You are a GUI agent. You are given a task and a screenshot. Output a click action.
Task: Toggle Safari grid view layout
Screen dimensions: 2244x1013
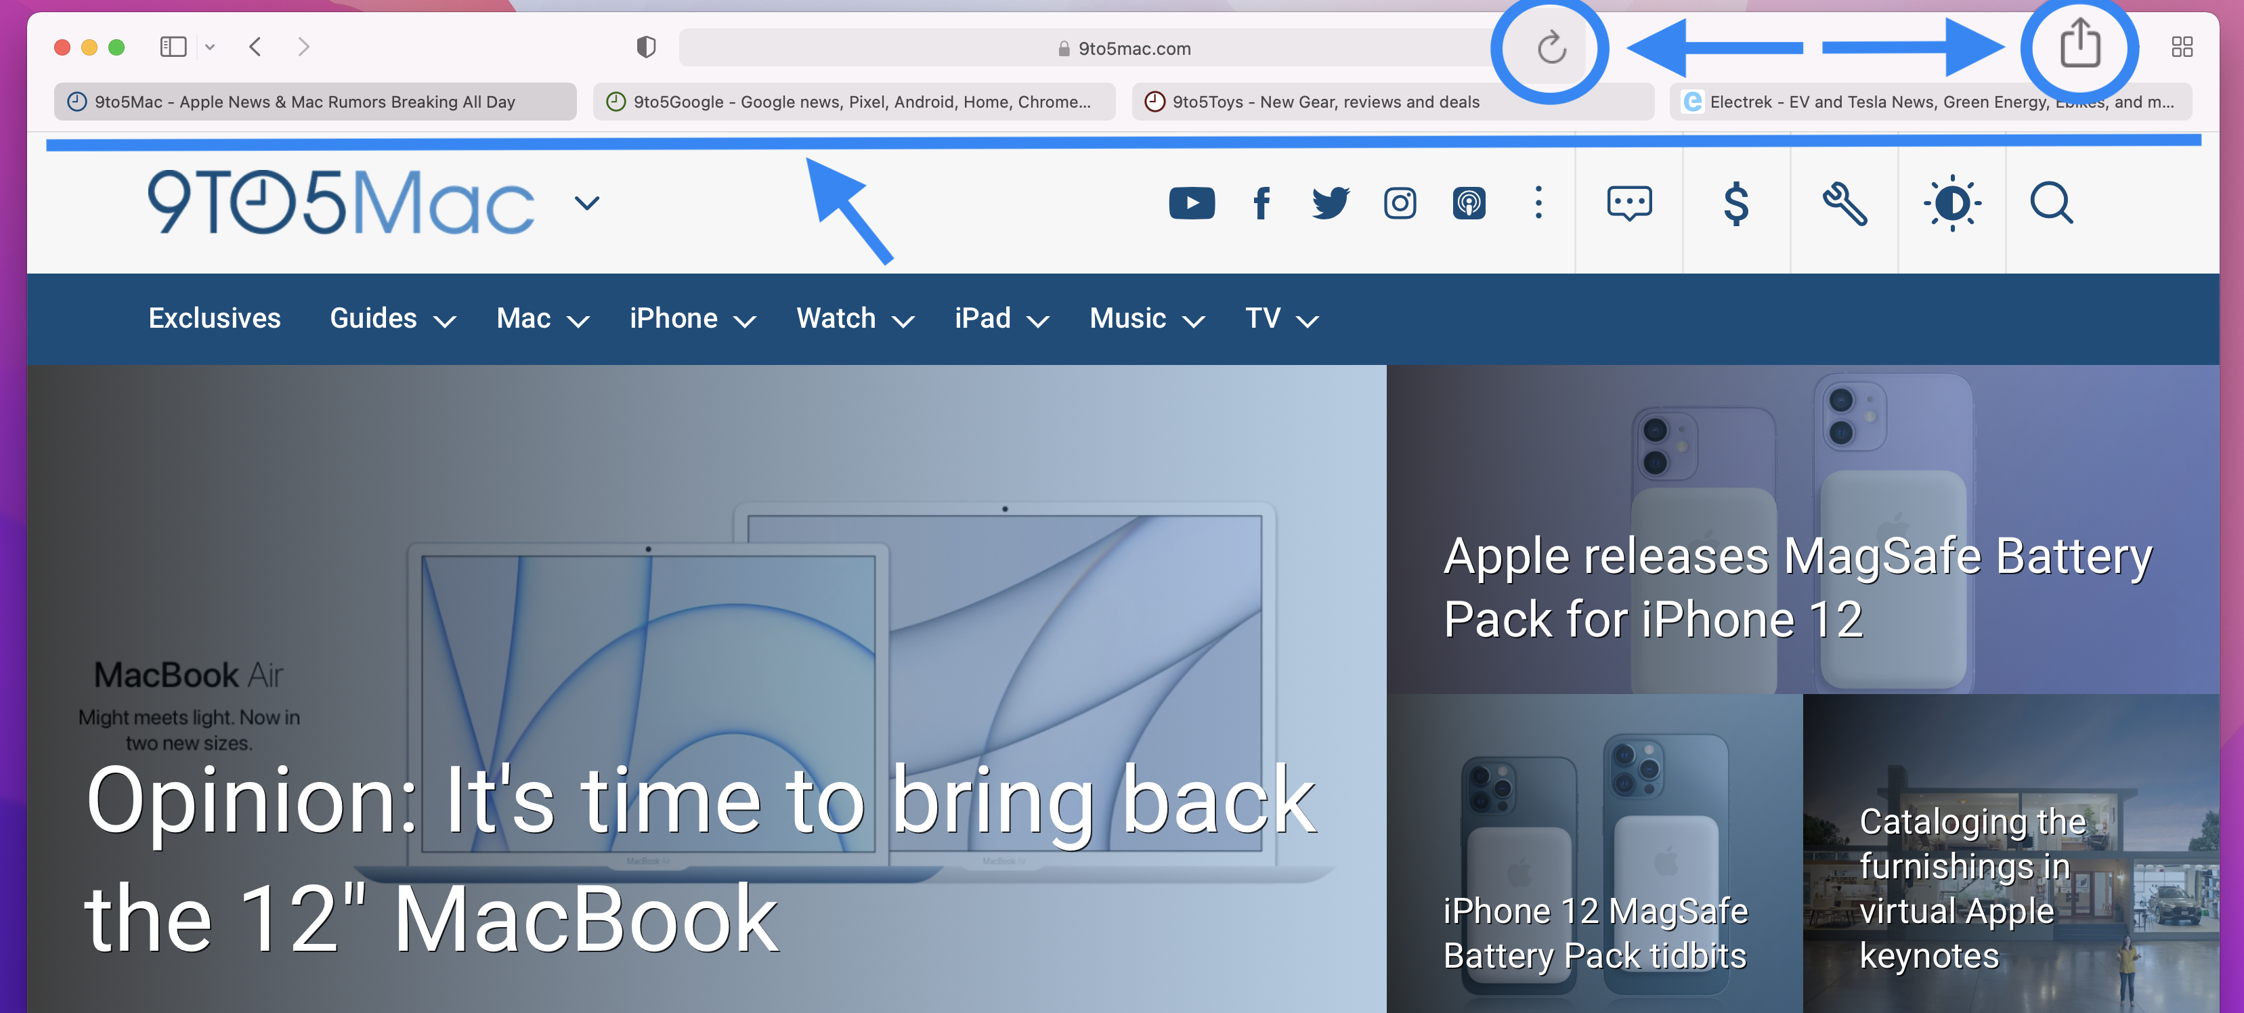tap(2182, 47)
